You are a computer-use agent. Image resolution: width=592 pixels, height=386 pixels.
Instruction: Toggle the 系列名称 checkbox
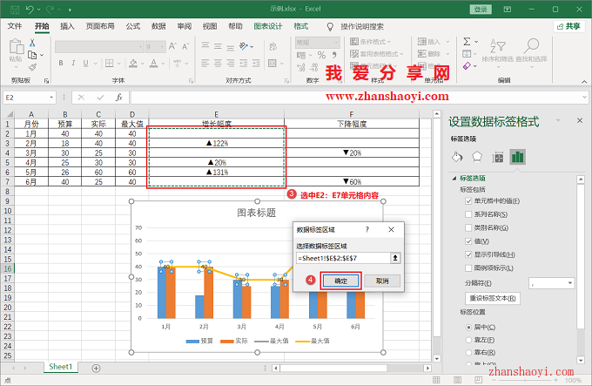(468, 214)
